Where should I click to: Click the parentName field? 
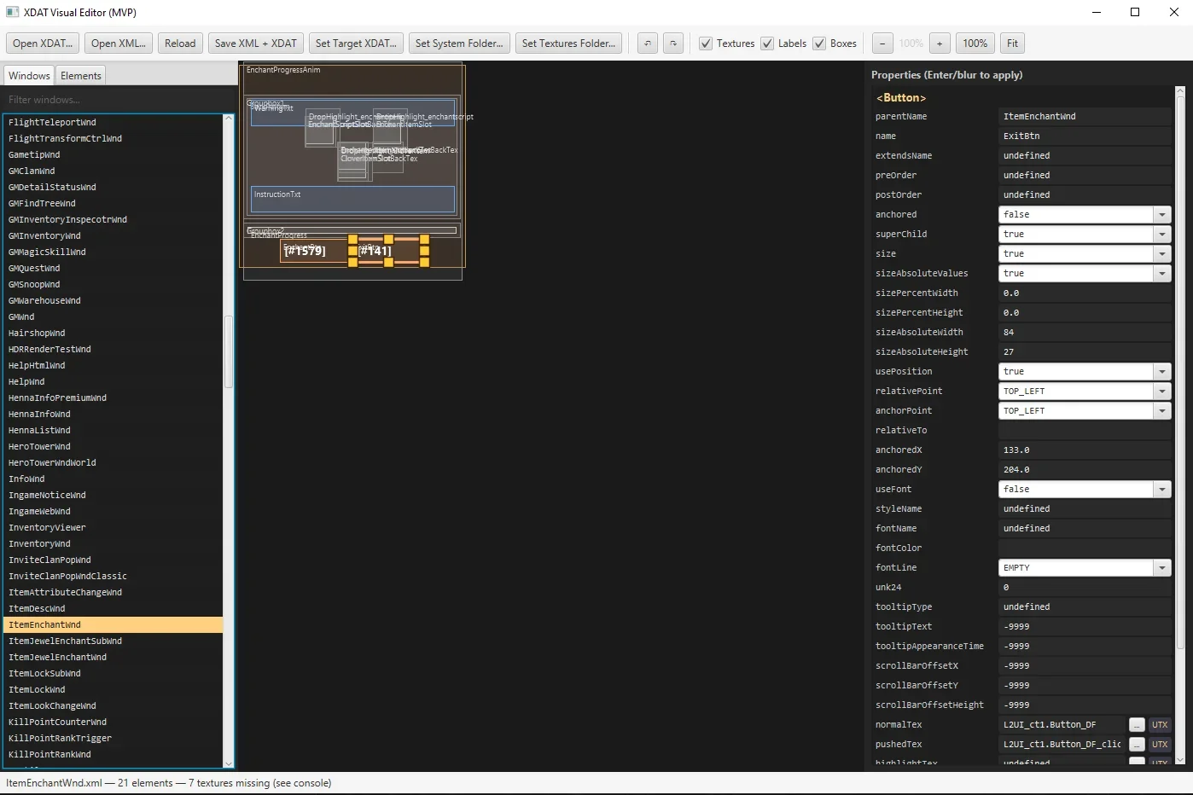click(1085, 117)
